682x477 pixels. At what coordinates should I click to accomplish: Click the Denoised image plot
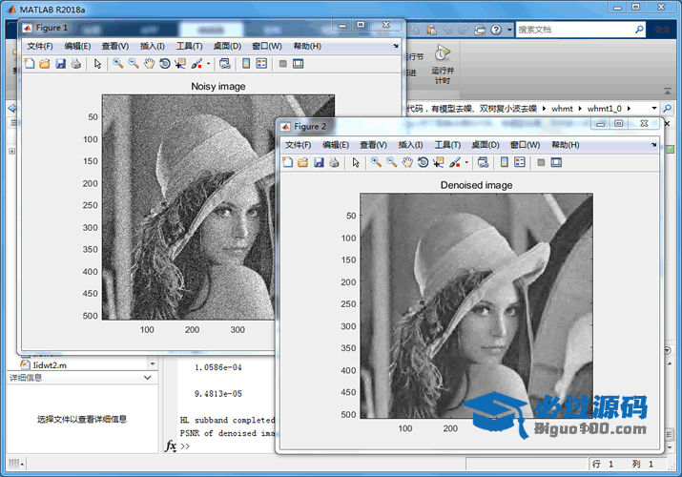pyautogui.click(x=476, y=305)
